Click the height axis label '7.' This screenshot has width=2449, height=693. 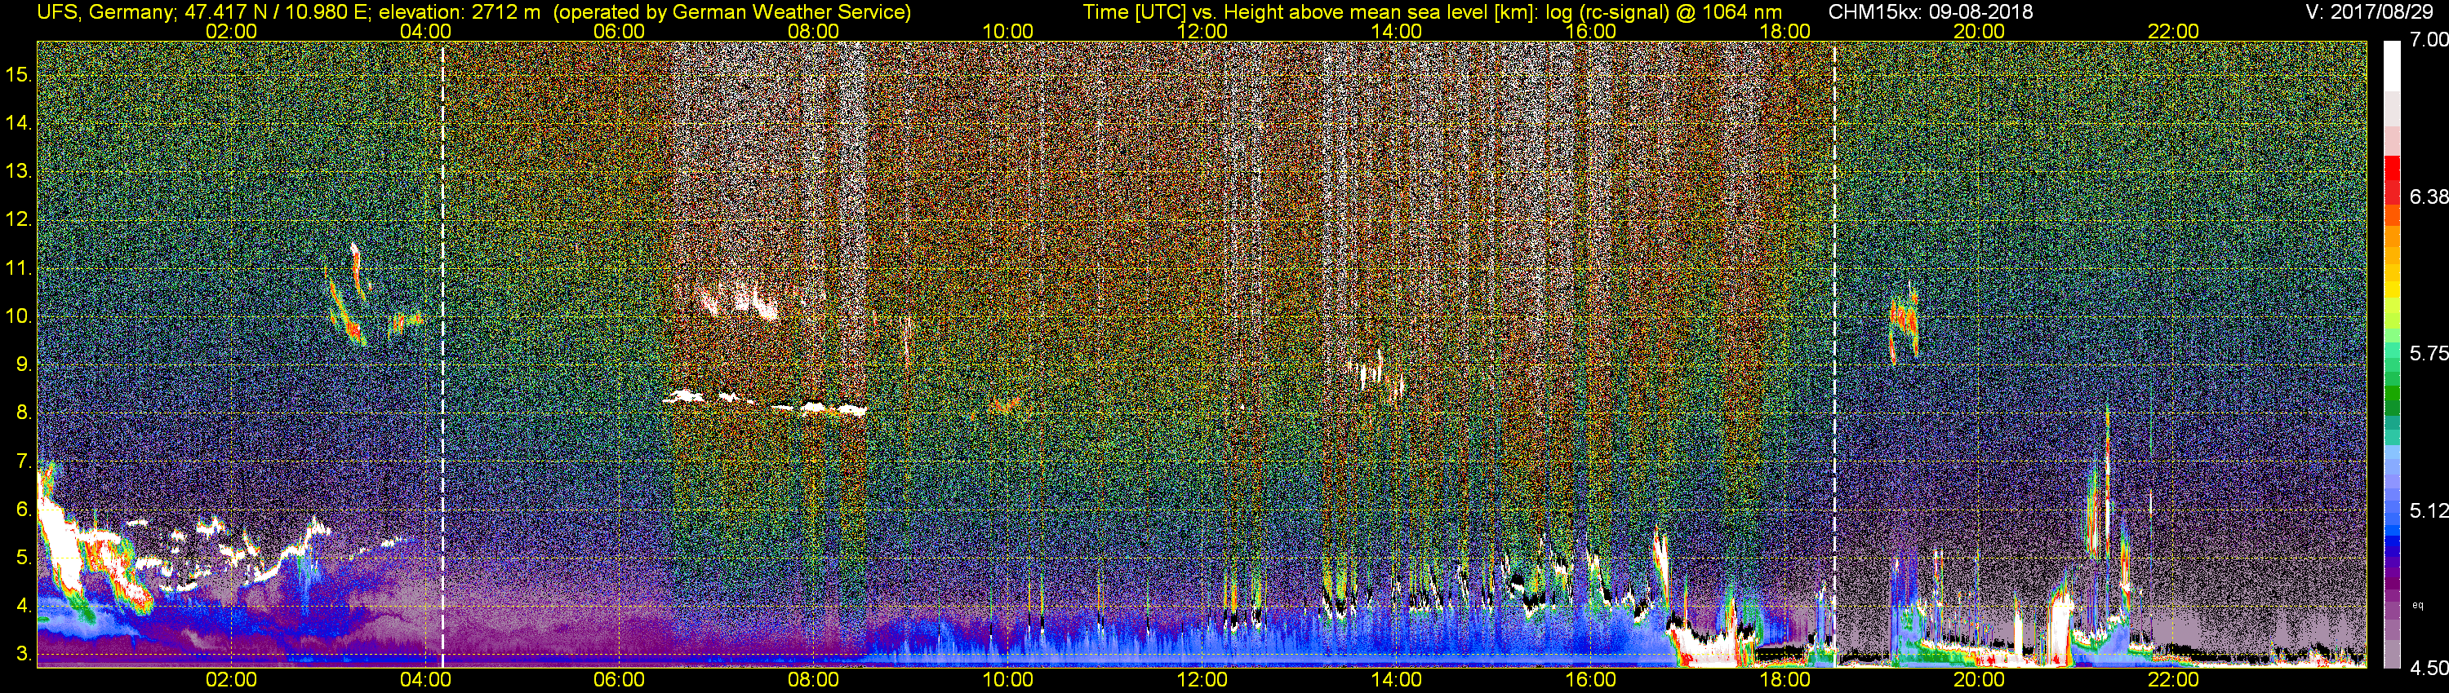23,461
